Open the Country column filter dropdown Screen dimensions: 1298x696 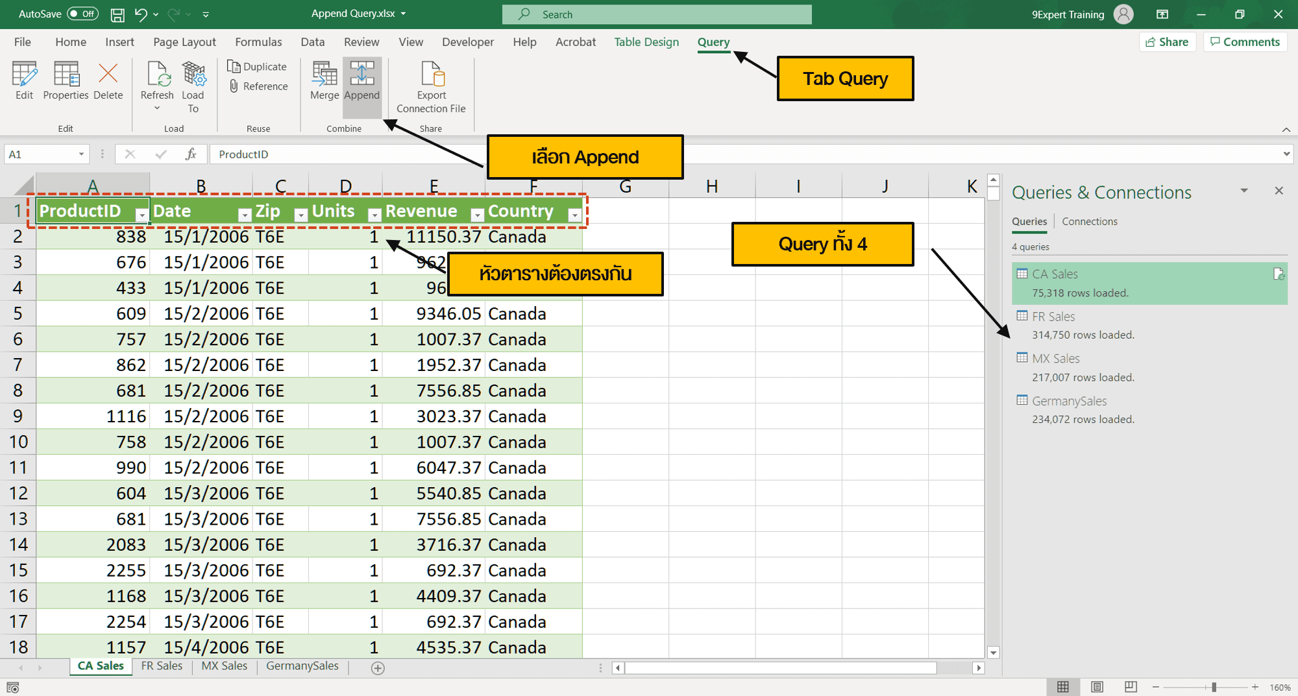click(x=574, y=213)
